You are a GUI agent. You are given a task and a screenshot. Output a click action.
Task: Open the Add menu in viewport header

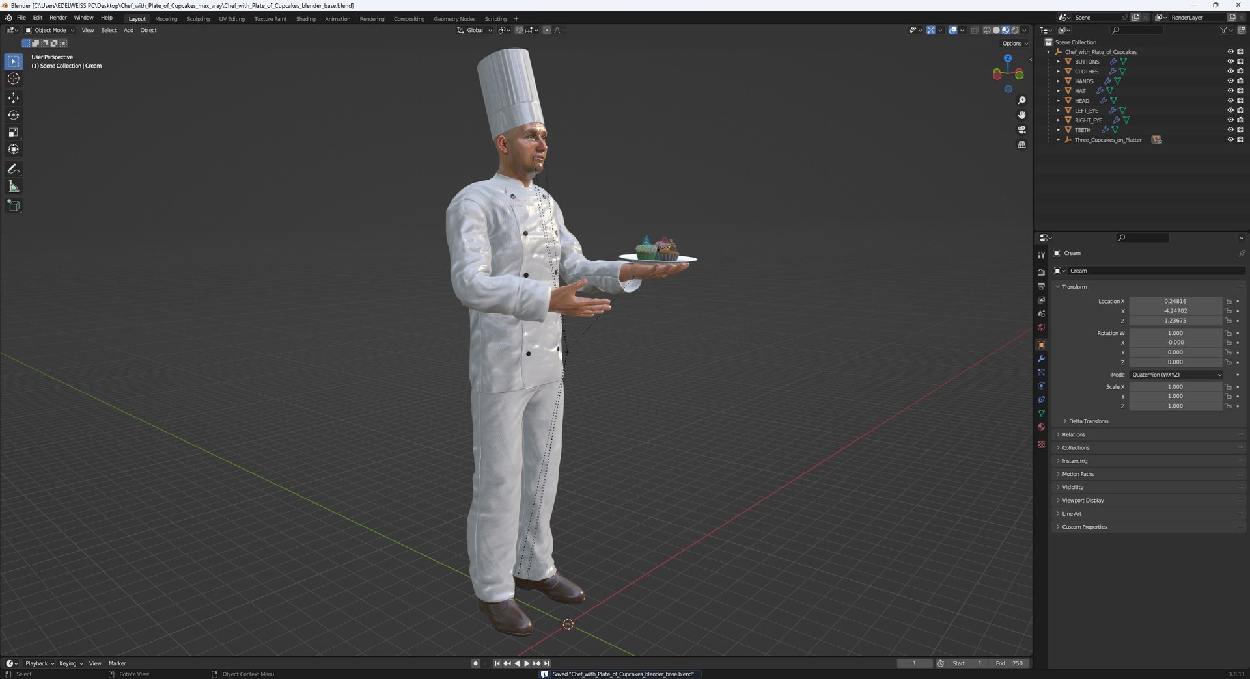pos(128,30)
